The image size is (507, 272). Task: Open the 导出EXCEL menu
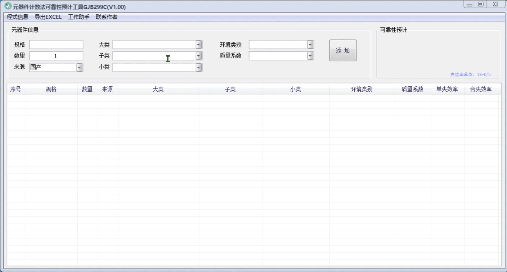pyautogui.click(x=48, y=17)
